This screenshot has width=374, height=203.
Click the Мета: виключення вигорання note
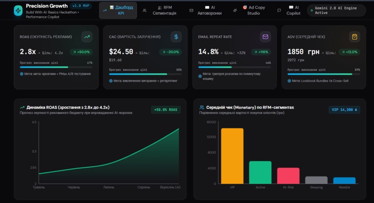pos(143,81)
